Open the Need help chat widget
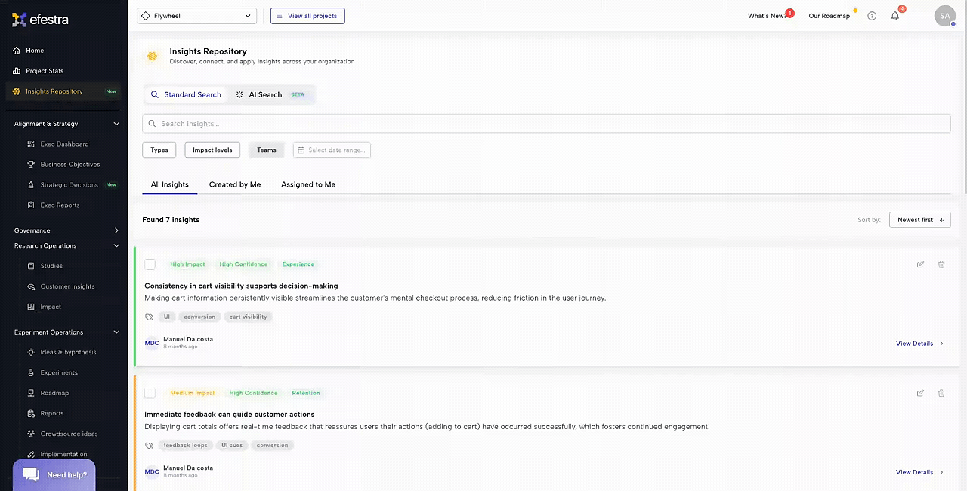Image resolution: width=967 pixels, height=491 pixels. click(x=54, y=474)
